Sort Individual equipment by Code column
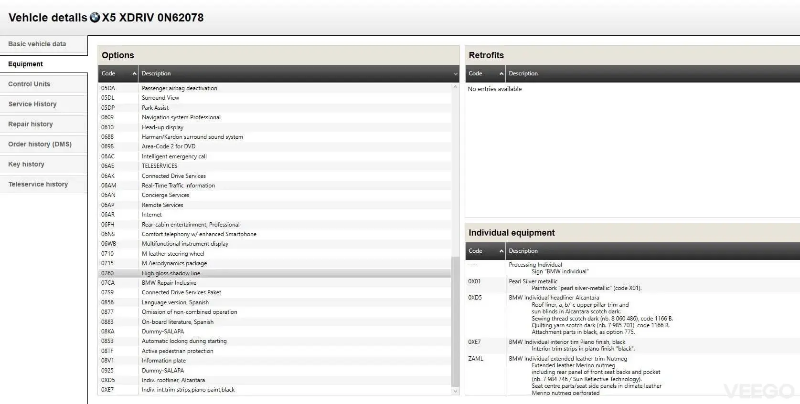 [485, 251]
